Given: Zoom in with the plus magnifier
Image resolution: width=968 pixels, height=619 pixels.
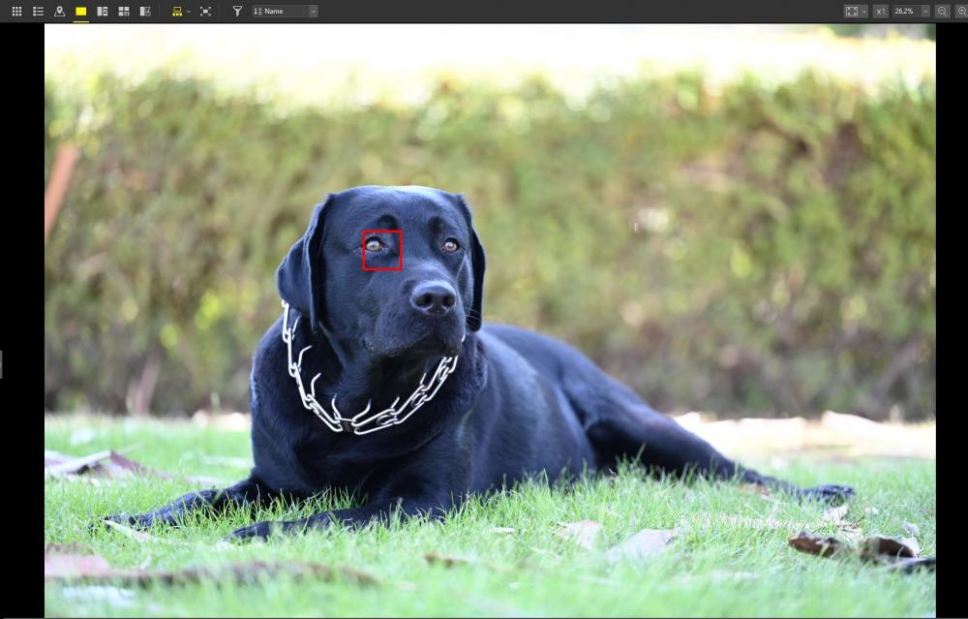Looking at the screenshot, I should tap(962, 11).
